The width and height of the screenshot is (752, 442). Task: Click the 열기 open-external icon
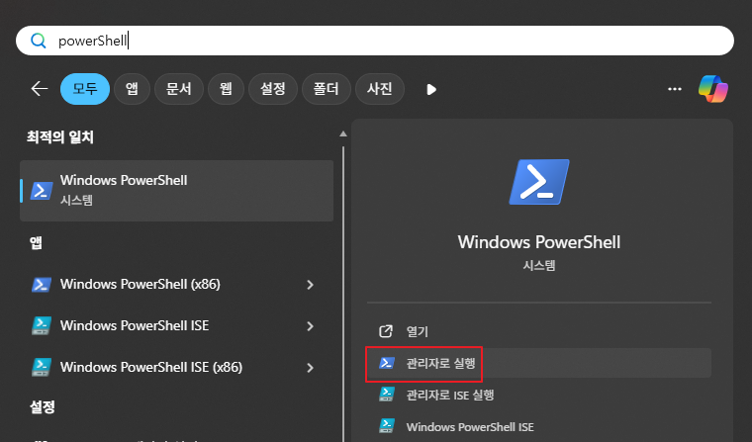tap(386, 331)
